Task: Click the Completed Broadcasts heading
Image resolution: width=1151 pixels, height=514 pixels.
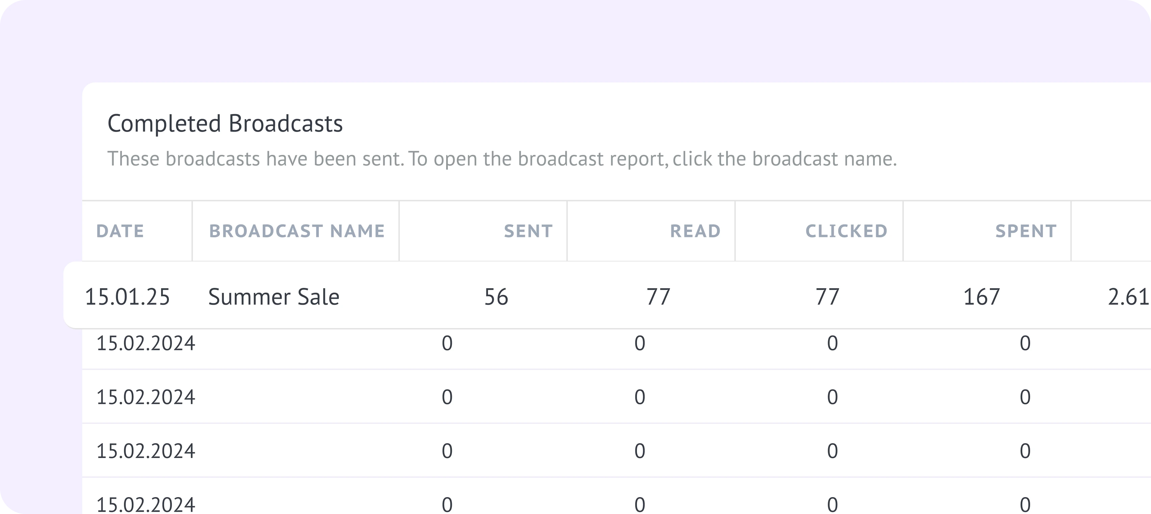Action: tap(225, 123)
